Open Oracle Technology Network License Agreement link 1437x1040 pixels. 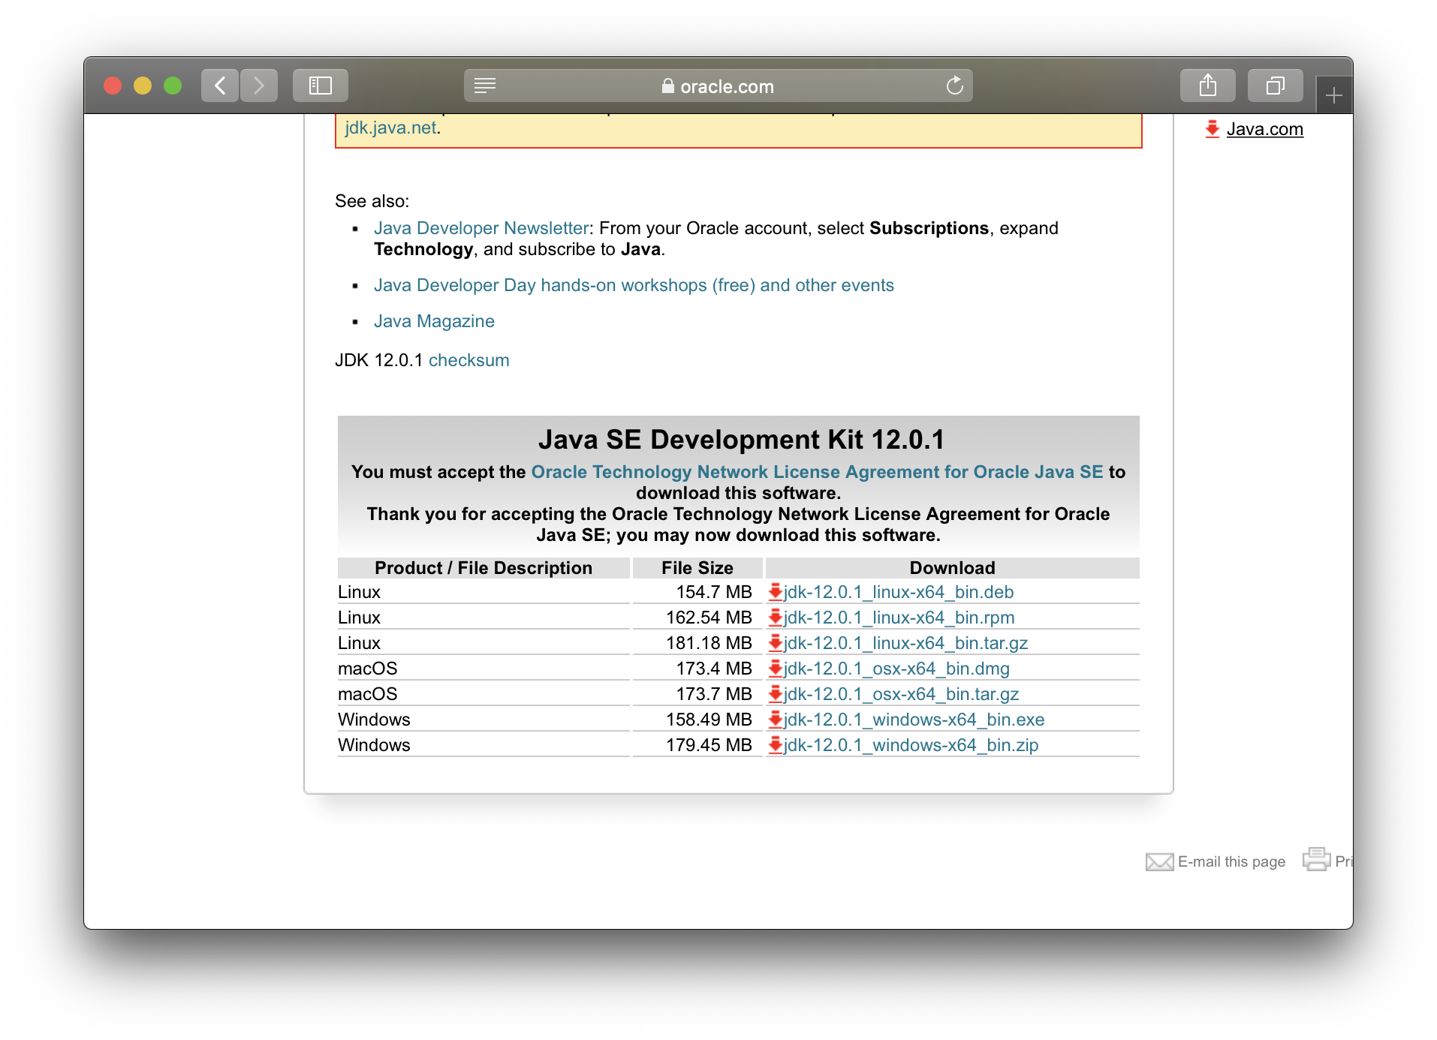point(817,472)
